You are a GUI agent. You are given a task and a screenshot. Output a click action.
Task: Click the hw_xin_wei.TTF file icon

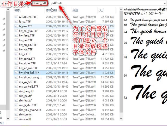16,68
